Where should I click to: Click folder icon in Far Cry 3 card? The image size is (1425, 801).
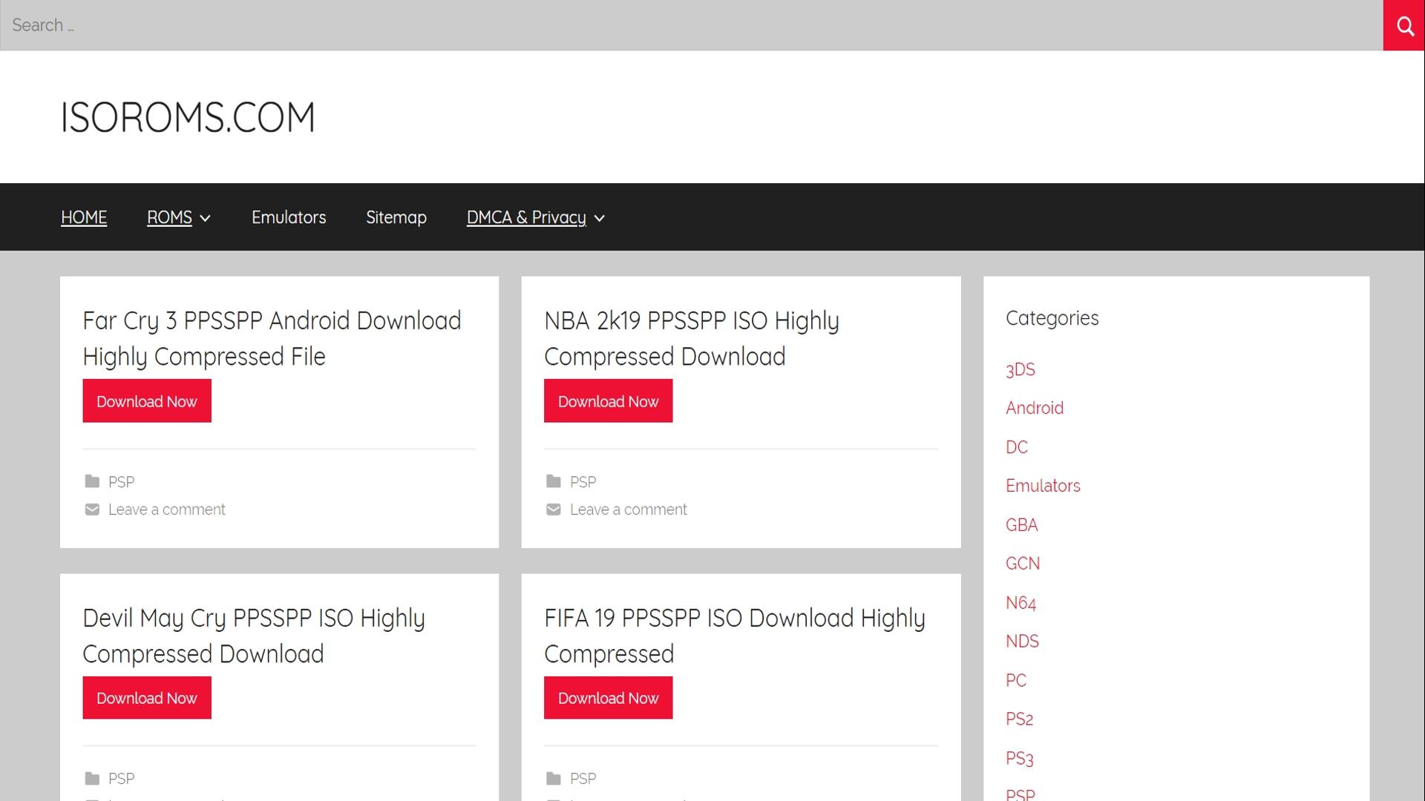pos(92,481)
